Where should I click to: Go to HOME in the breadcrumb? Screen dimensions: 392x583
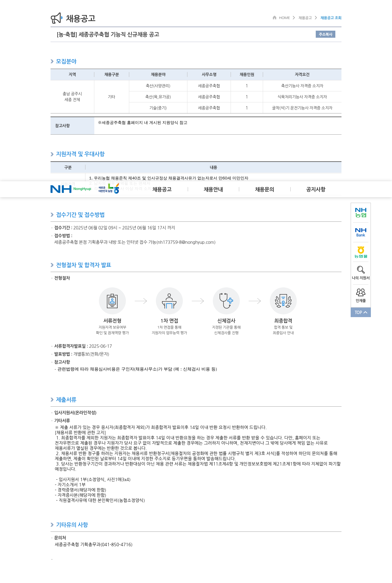click(x=284, y=18)
